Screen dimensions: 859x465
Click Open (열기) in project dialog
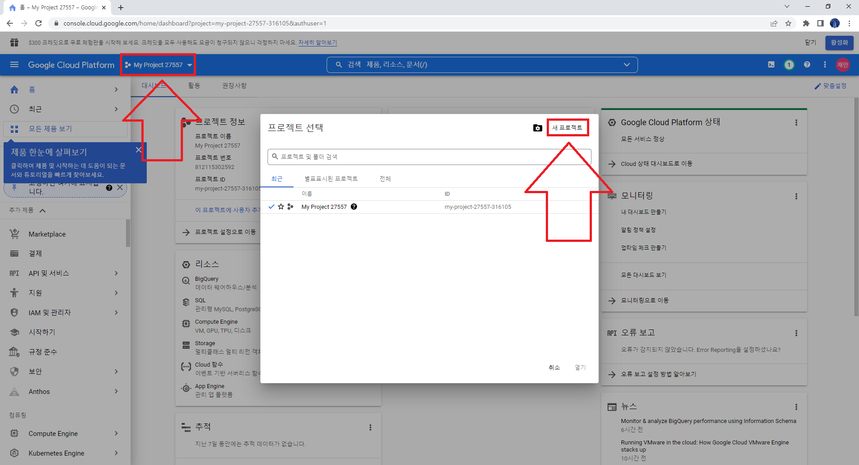(x=580, y=368)
